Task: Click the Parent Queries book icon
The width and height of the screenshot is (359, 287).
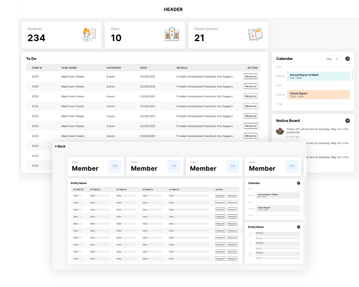Action: (255, 35)
